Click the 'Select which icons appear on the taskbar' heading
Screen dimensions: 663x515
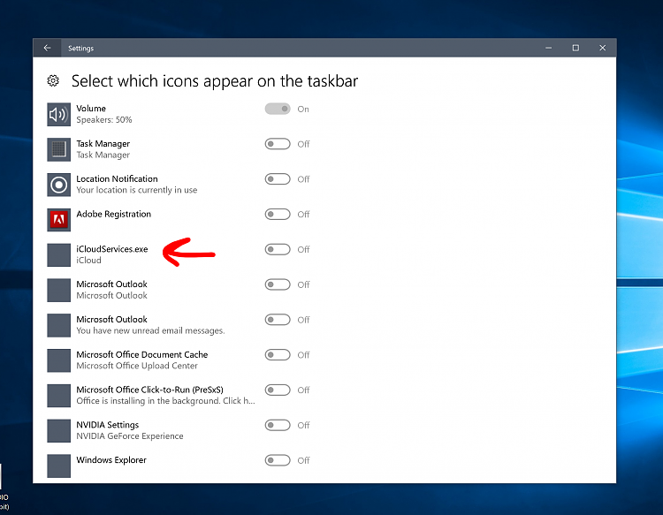click(215, 81)
